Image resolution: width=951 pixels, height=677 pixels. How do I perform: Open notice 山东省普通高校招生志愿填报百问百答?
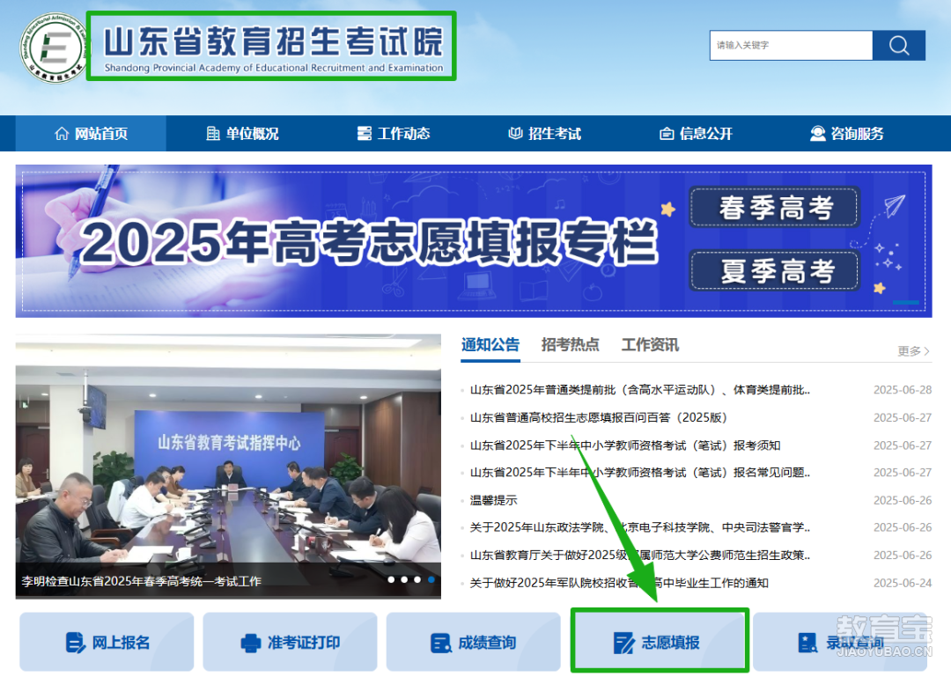[598, 418]
